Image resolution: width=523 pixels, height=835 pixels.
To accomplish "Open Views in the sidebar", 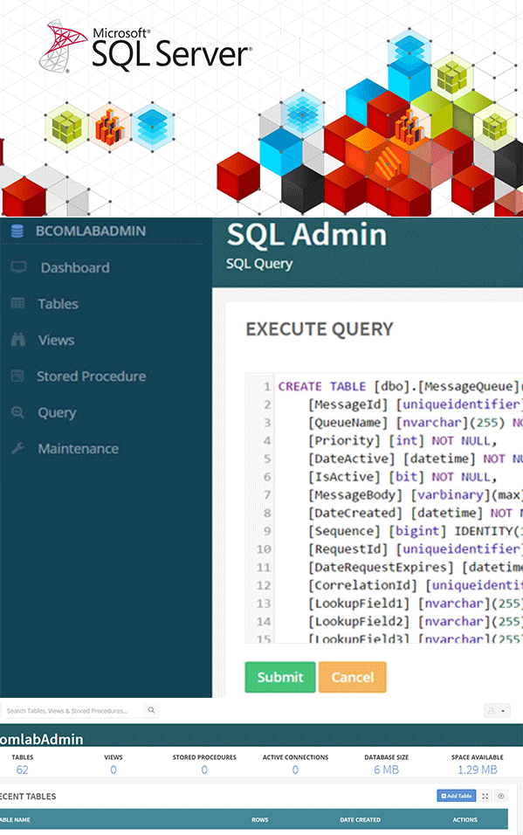I will 56,340.
